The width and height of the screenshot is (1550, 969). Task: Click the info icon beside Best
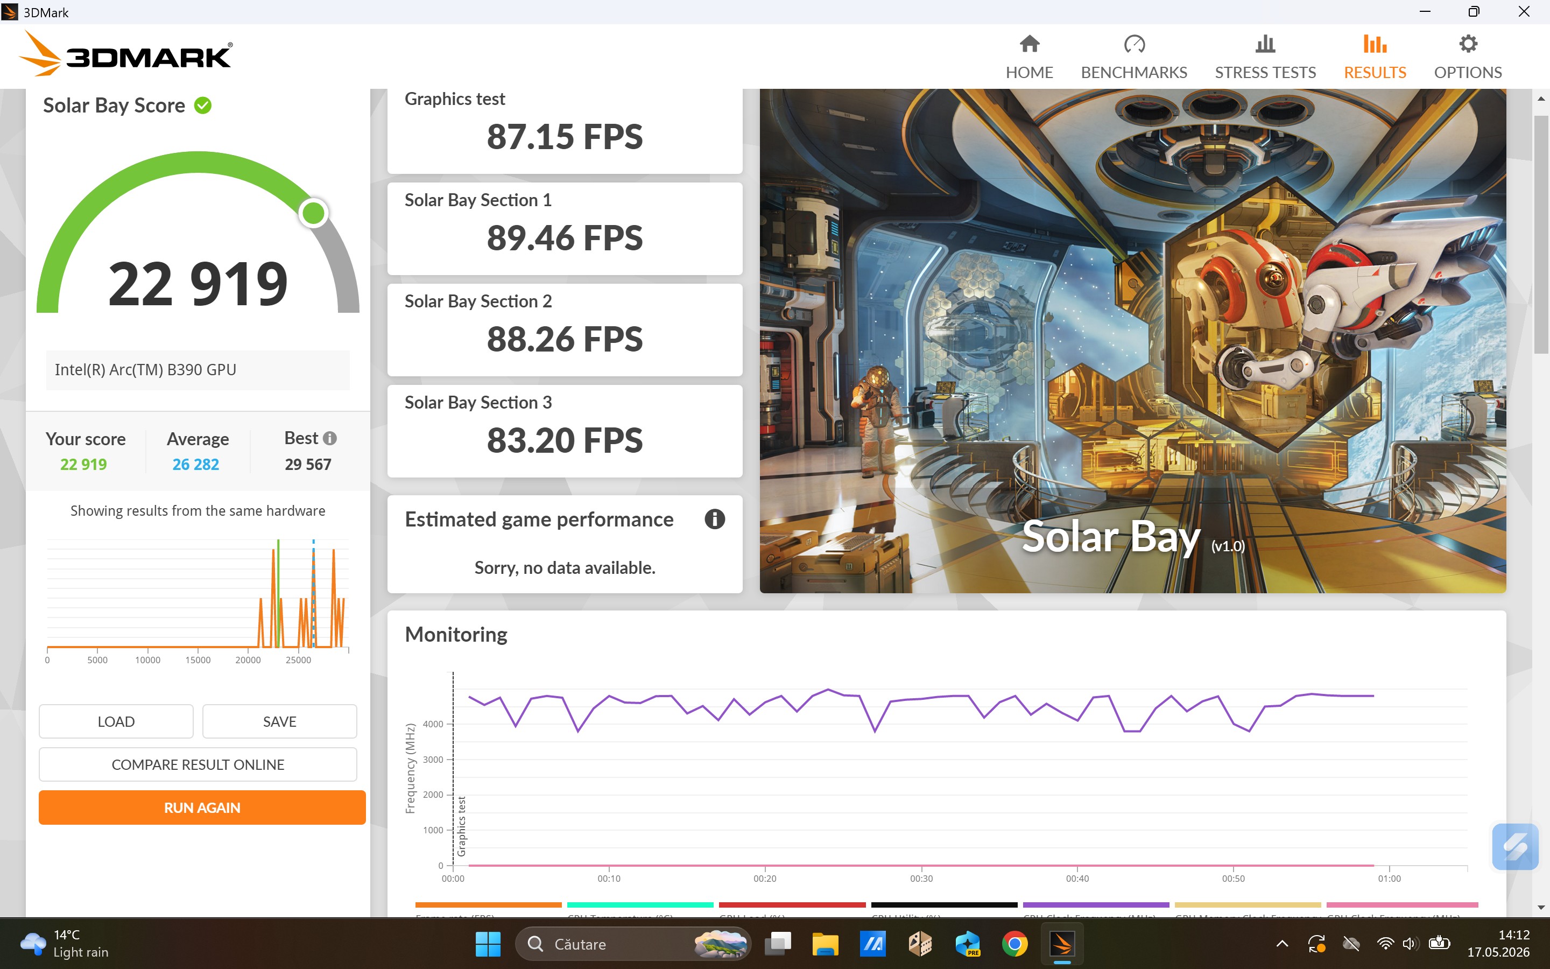(330, 438)
